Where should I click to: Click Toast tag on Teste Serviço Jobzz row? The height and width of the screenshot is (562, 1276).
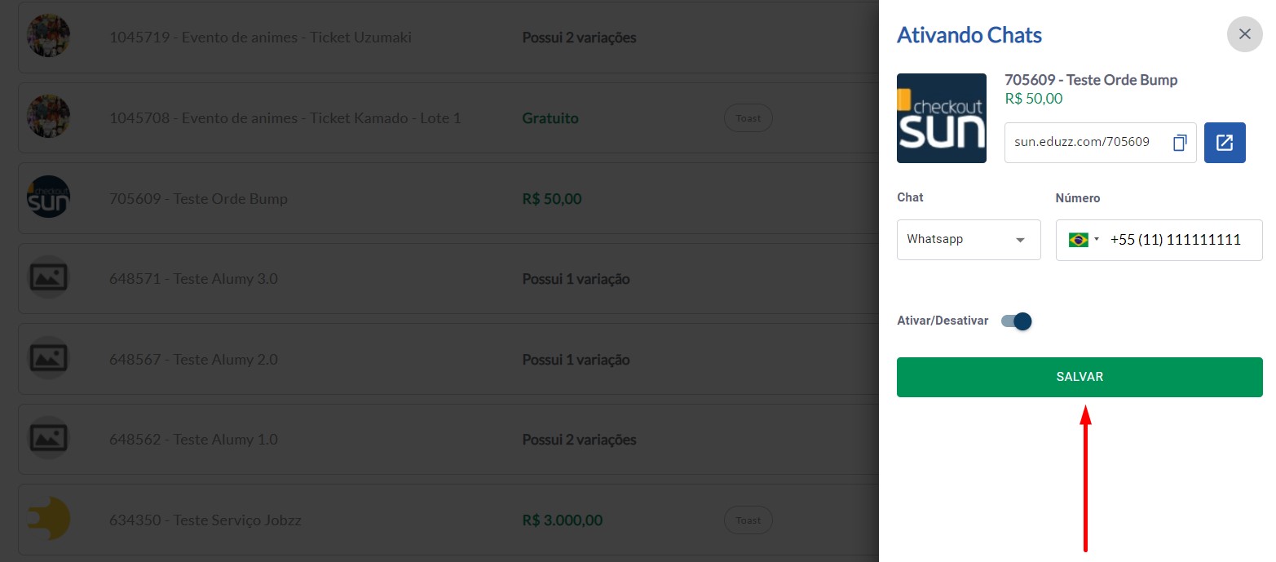click(x=748, y=520)
